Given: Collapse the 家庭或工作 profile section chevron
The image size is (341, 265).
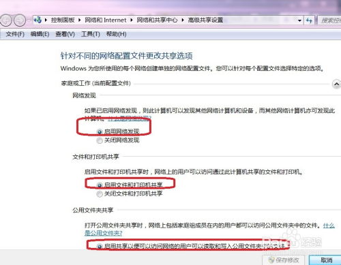Looking at the screenshot, I should click(336, 84).
